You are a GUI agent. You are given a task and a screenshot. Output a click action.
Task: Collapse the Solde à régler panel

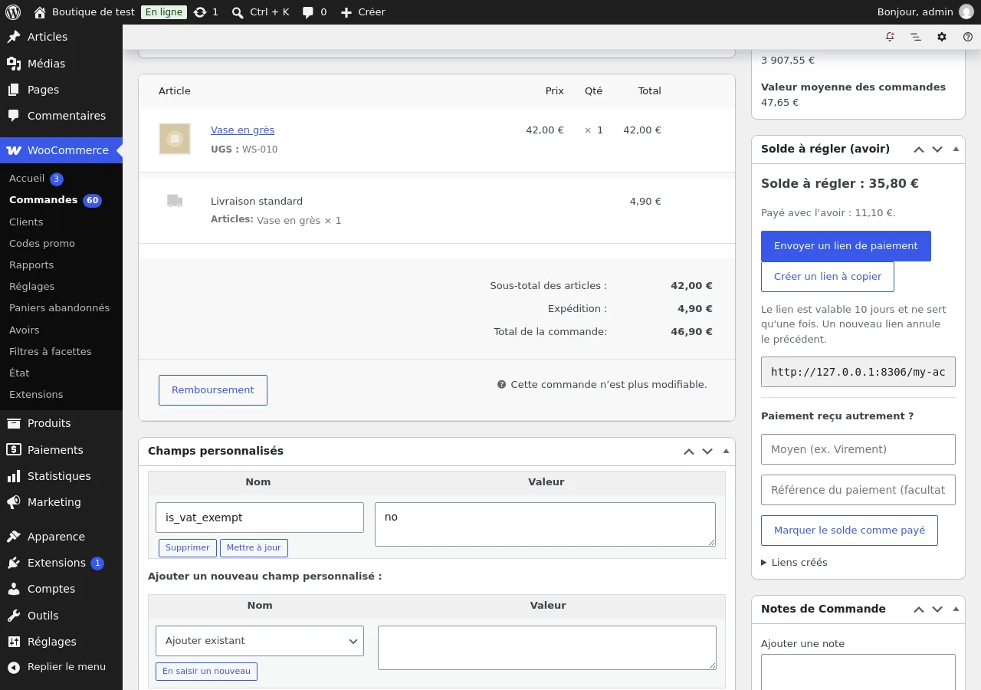[956, 149]
